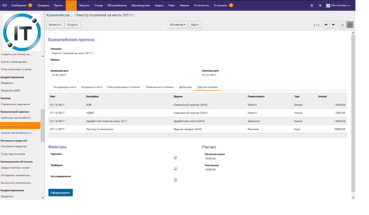Open the Продажи menu

pos(43,5)
